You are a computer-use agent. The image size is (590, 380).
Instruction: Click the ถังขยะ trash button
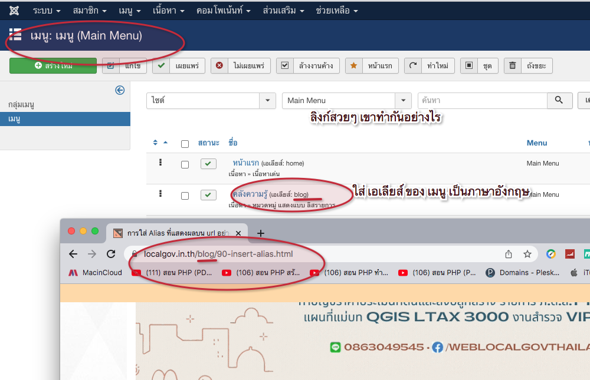pos(528,65)
